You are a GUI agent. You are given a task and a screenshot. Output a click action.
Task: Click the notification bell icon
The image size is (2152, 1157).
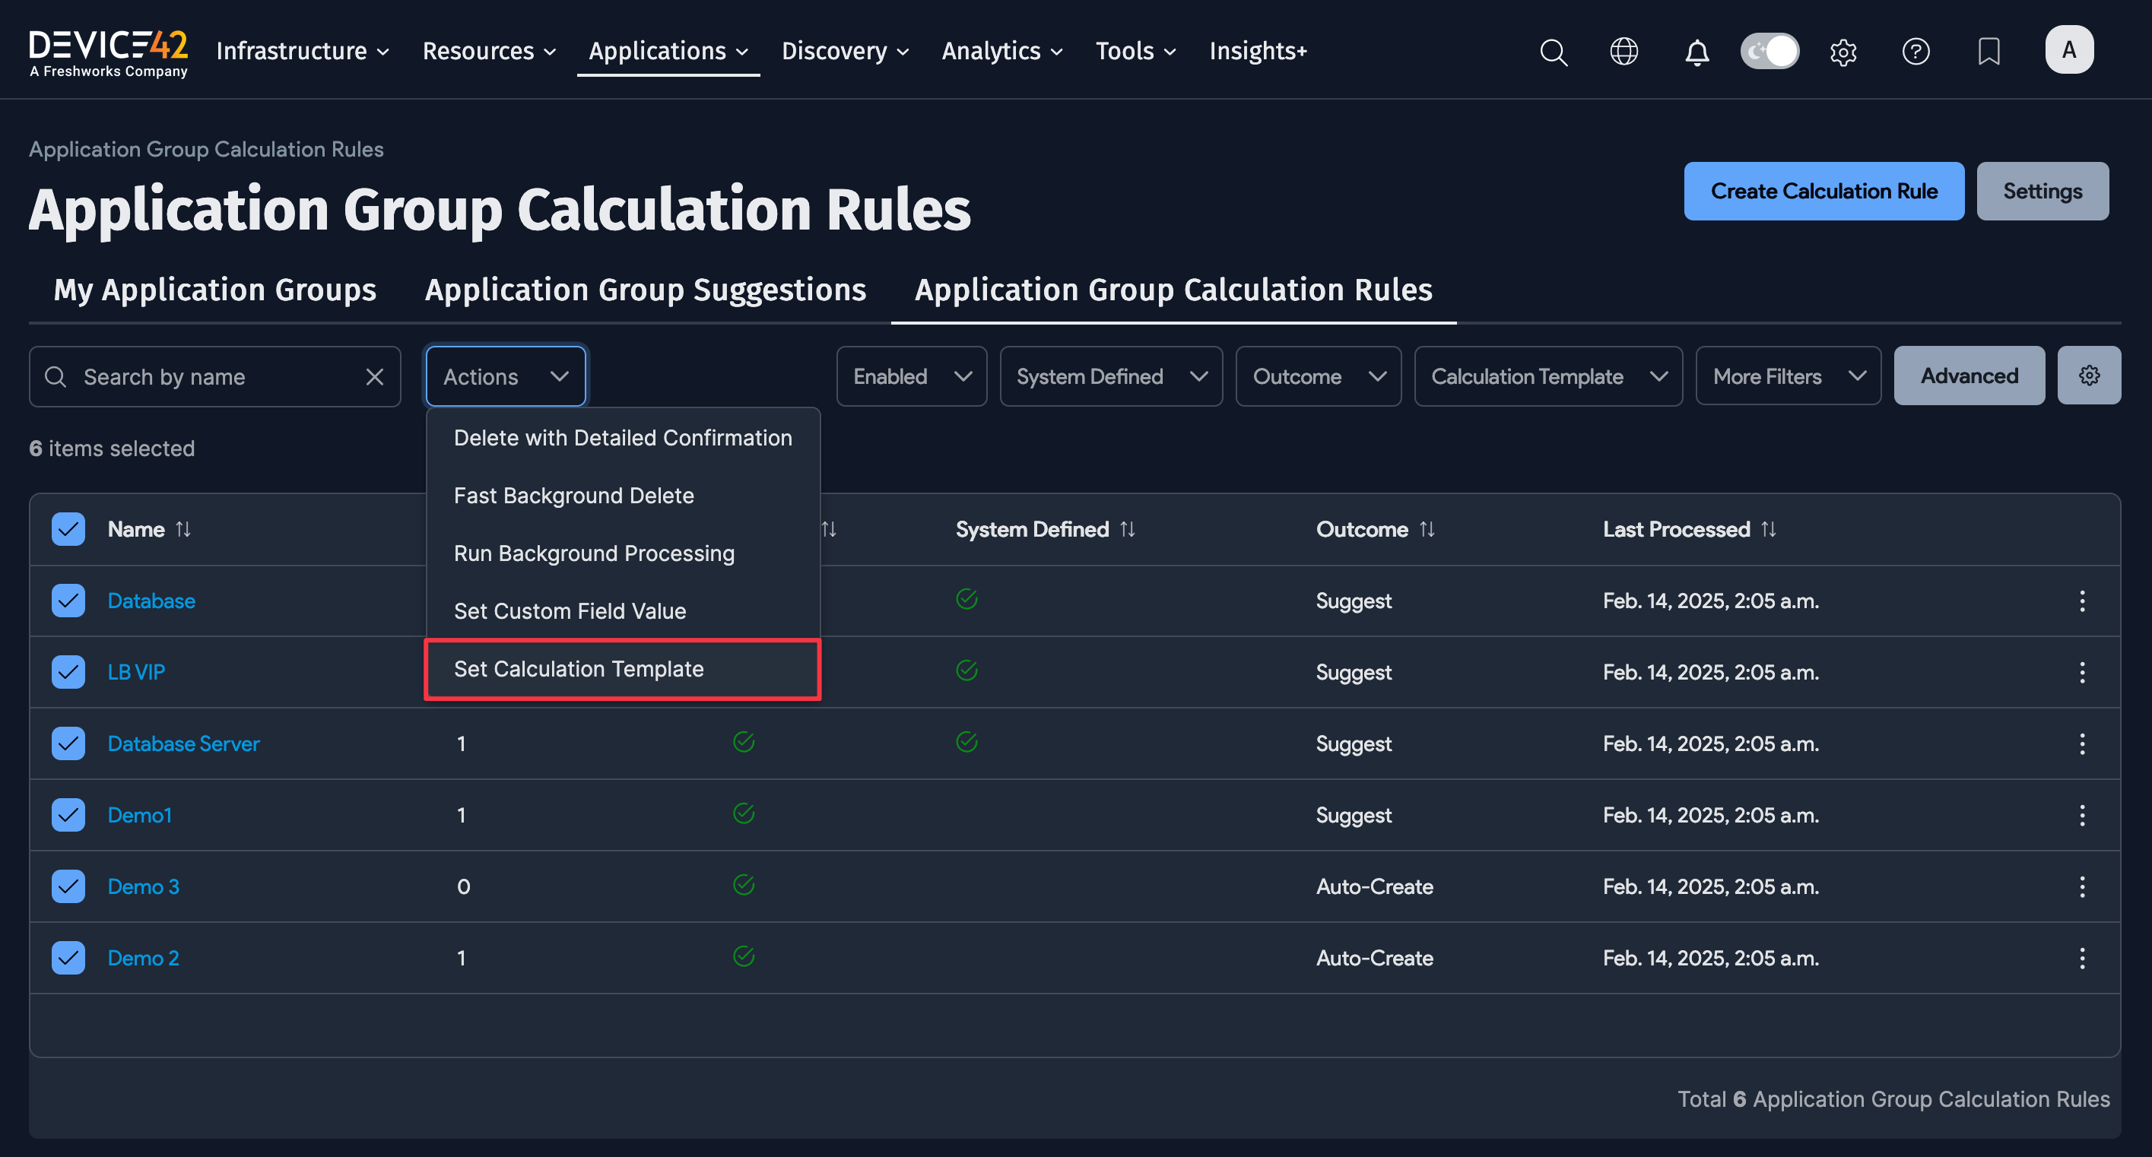pos(1697,52)
